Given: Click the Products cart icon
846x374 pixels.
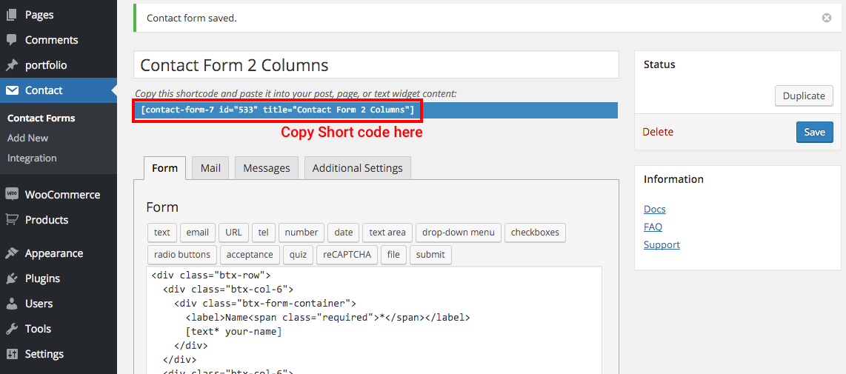Looking at the screenshot, I should 12,220.
